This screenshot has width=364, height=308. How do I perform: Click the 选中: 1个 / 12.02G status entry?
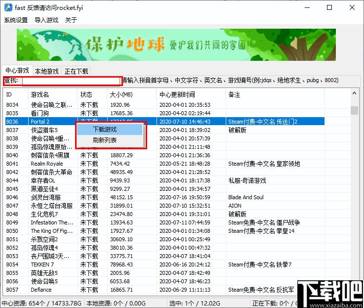[195, 303]
